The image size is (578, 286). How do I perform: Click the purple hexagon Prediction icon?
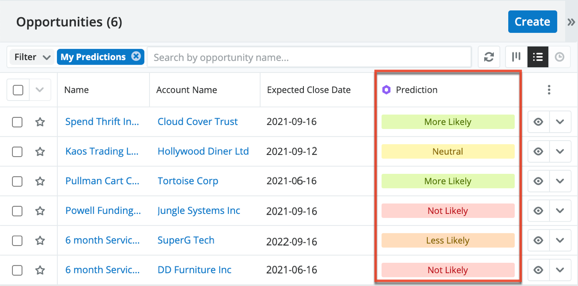click(x=386, y=90)
